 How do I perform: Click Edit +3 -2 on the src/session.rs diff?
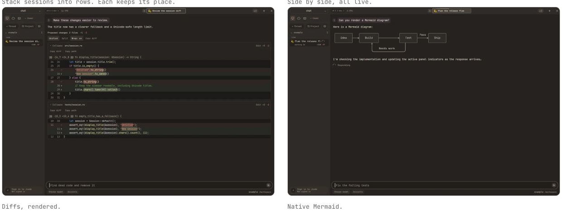point(262,46)
